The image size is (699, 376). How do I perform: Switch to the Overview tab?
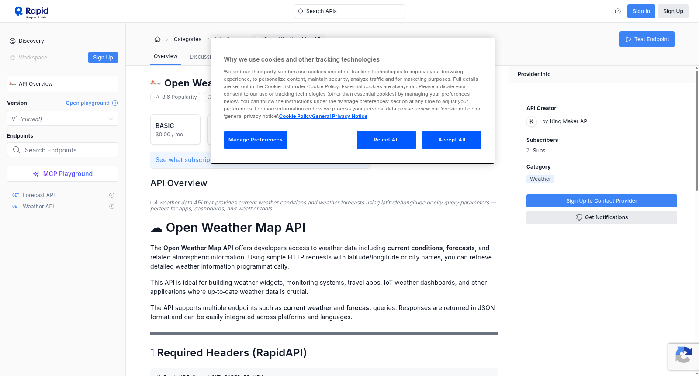click(166, 56)
